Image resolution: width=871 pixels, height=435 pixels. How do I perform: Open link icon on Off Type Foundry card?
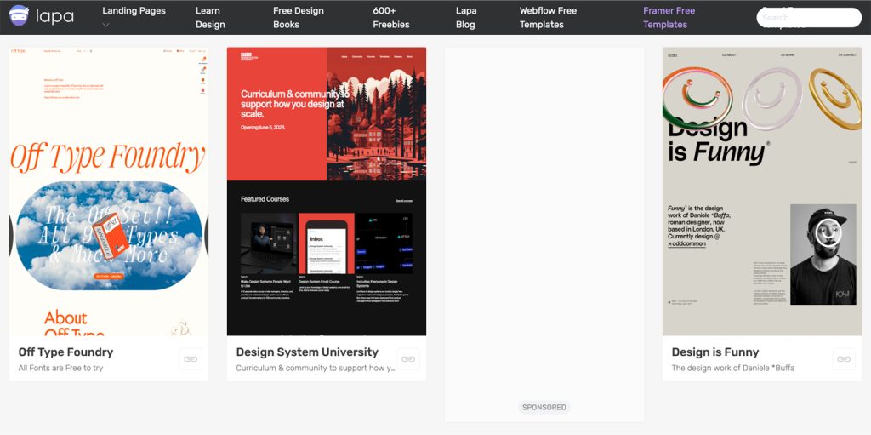tap(191, 358)
